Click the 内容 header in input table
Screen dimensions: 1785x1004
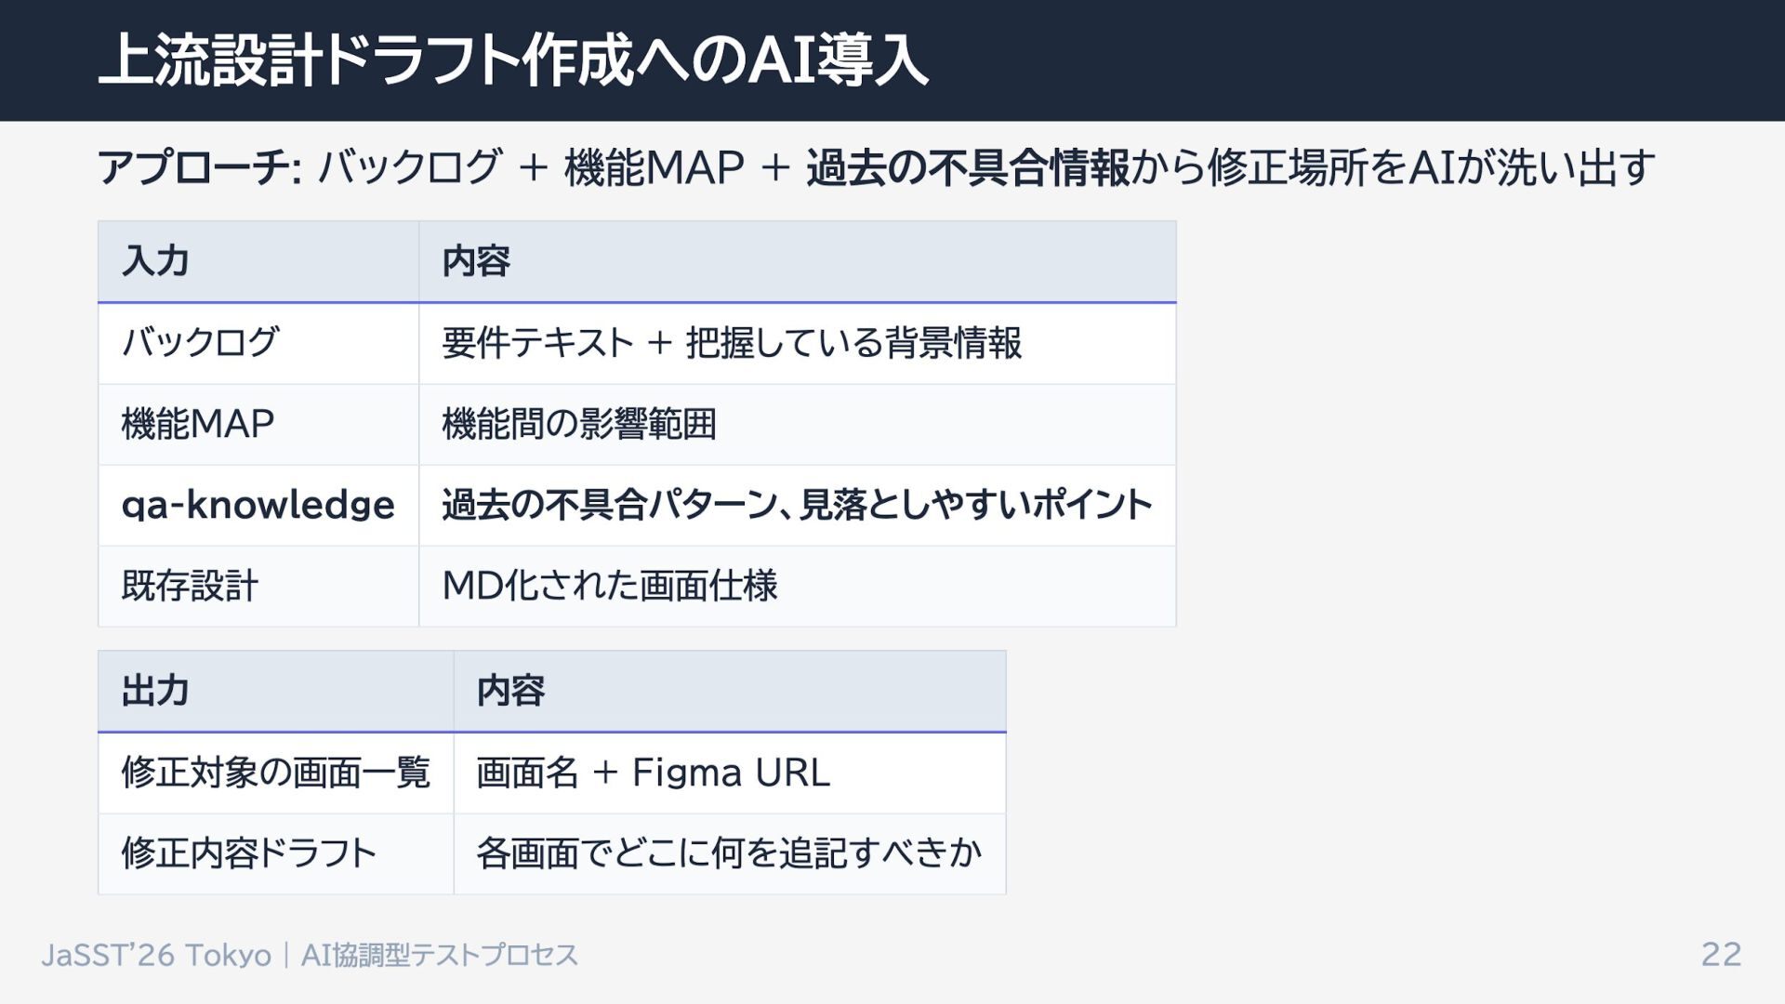[476, 261]
